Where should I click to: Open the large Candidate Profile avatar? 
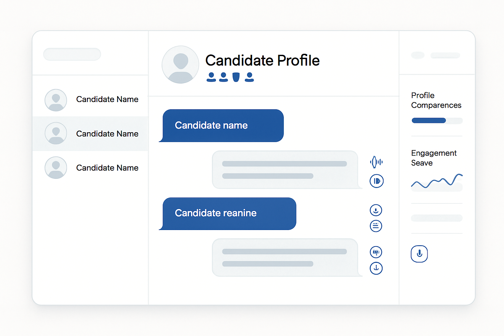[x=180, y=65]
